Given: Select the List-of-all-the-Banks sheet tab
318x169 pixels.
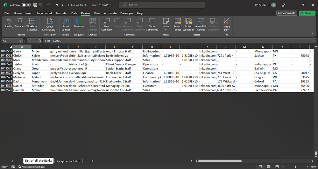Looking at the screenshot, I should click(38, 161).
